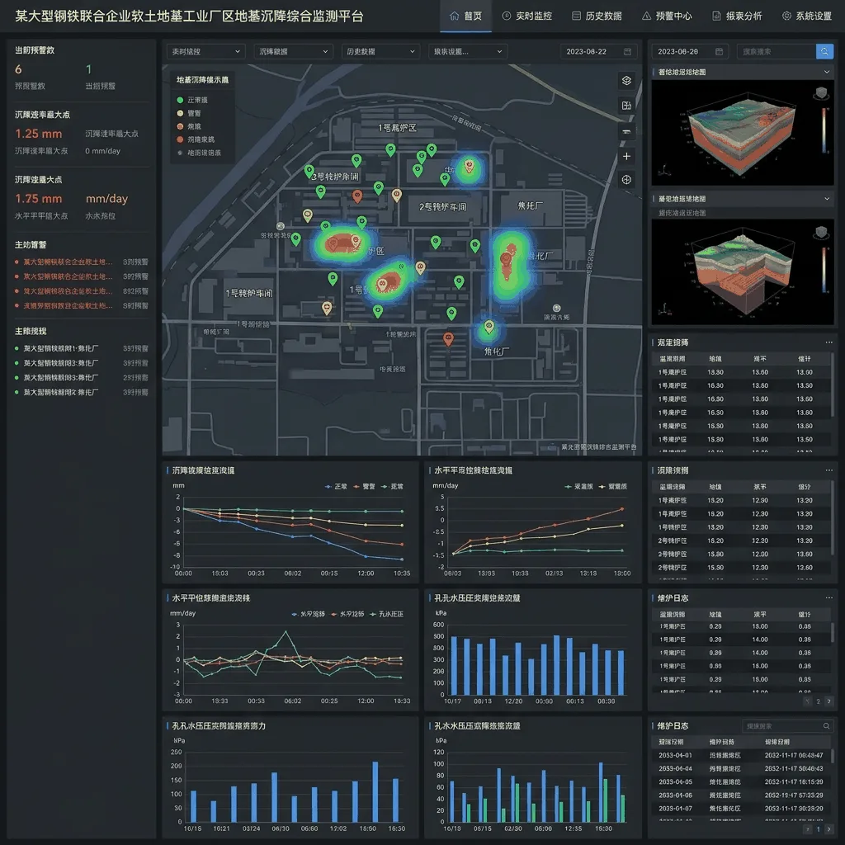Click the scrollbar of the table starting with 18.30
Screen dimensions: 845x845
833,384
